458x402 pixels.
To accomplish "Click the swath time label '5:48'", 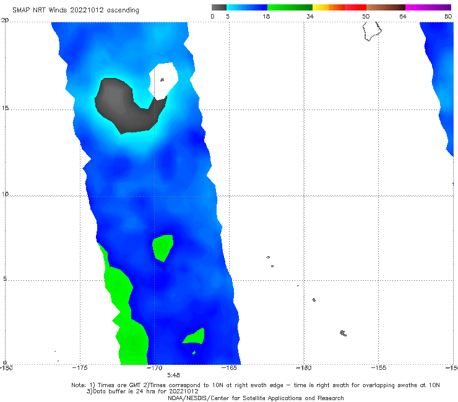I will 173,375.
